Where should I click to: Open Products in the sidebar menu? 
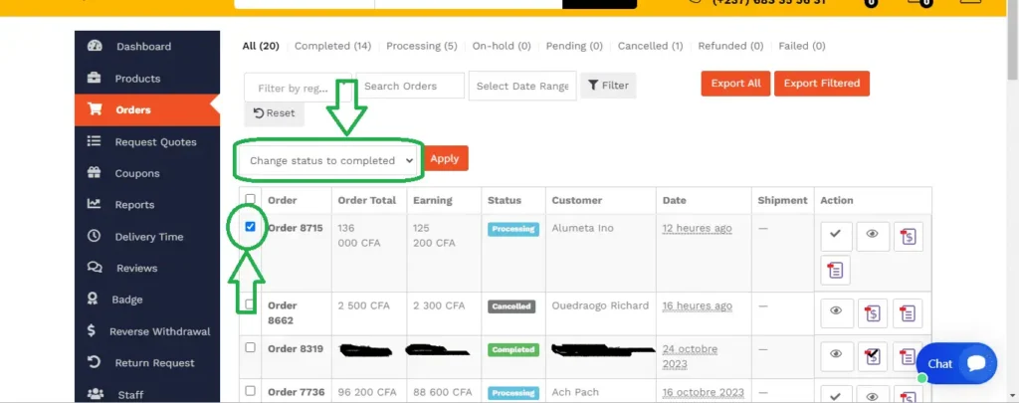click(137, 79)
